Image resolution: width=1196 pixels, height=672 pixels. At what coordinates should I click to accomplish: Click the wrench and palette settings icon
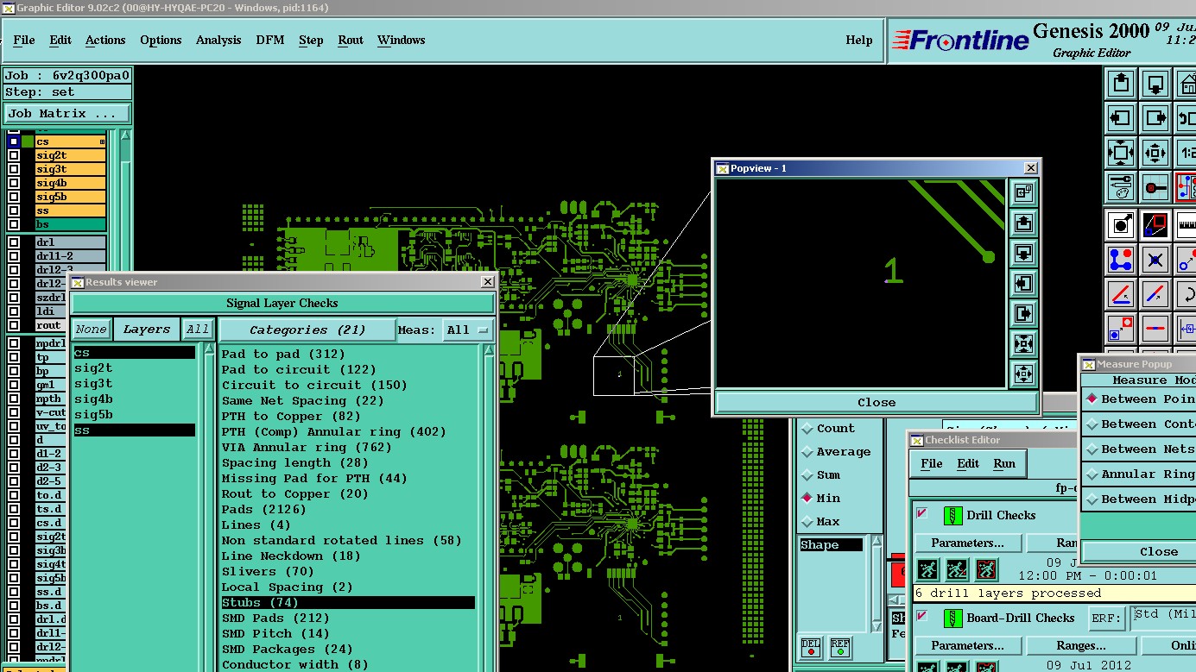coord(1121,186)
